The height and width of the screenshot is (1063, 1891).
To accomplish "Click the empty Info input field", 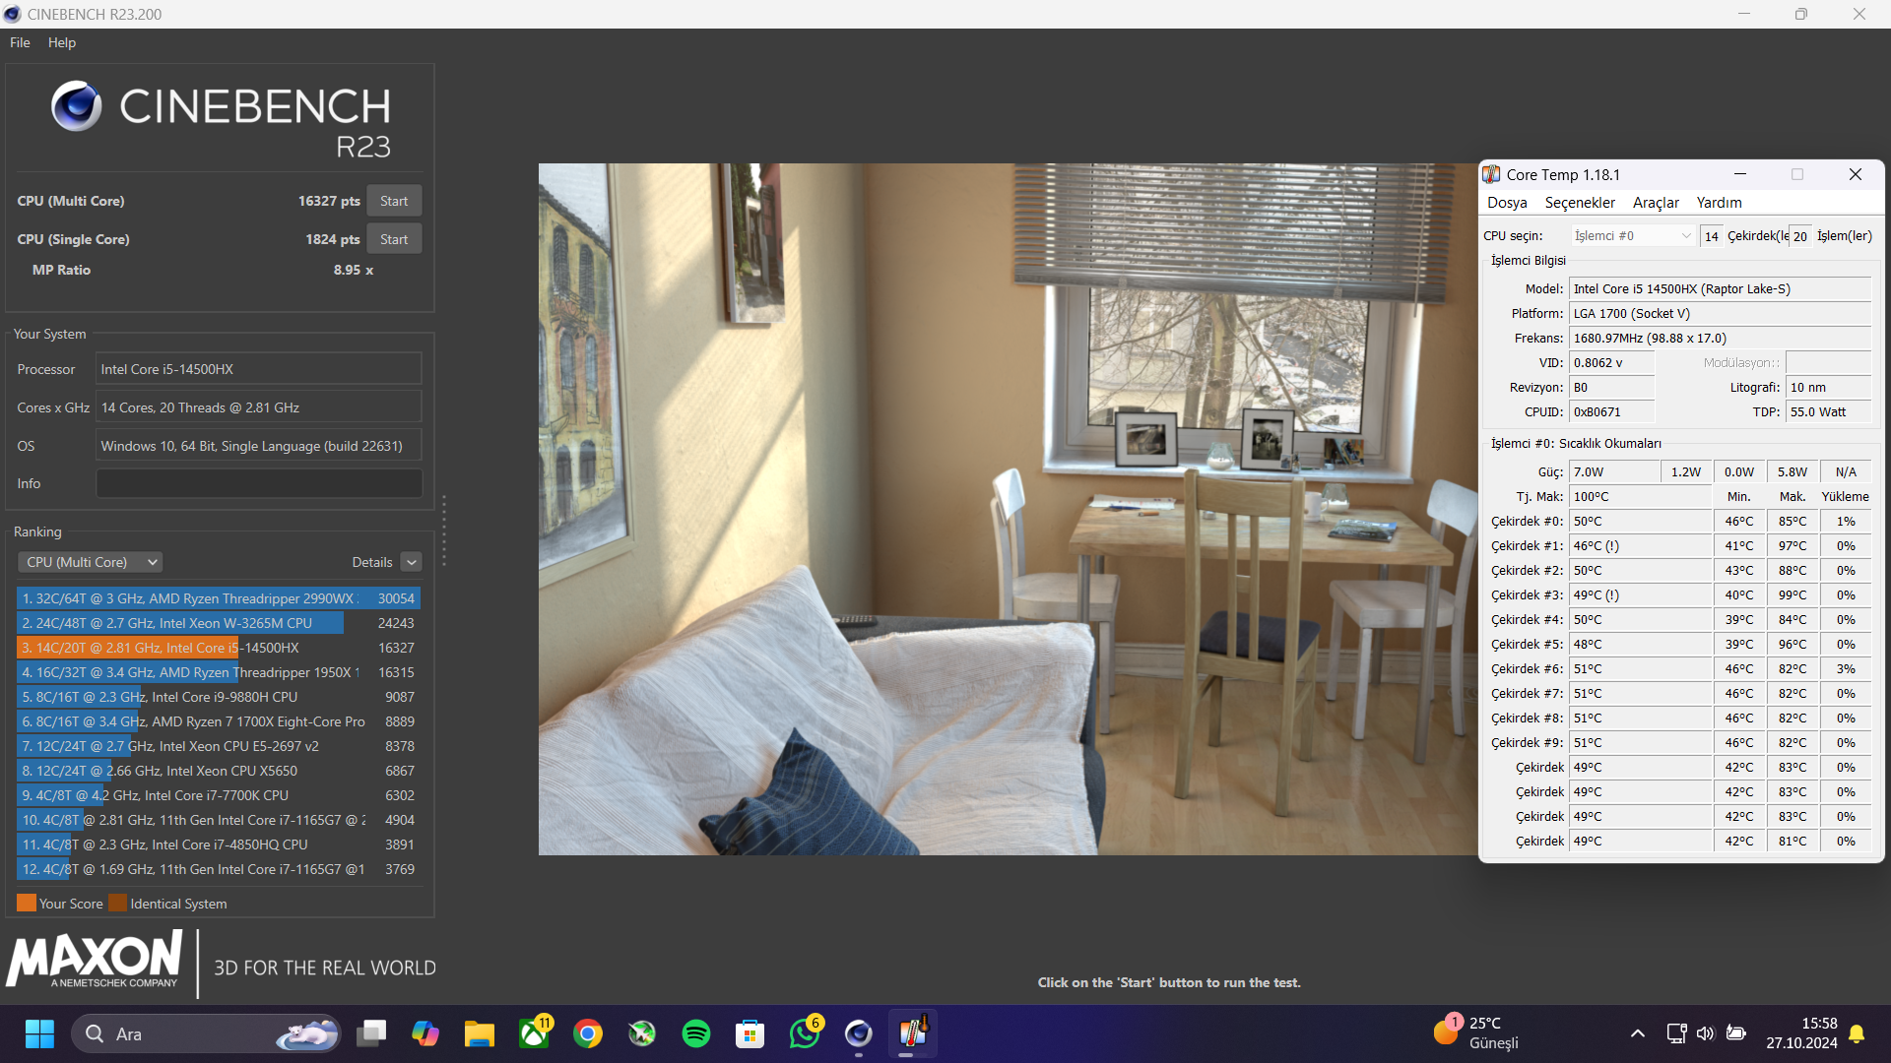I will click(259, 483).
